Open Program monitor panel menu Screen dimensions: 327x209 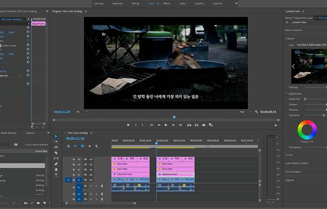86,11
